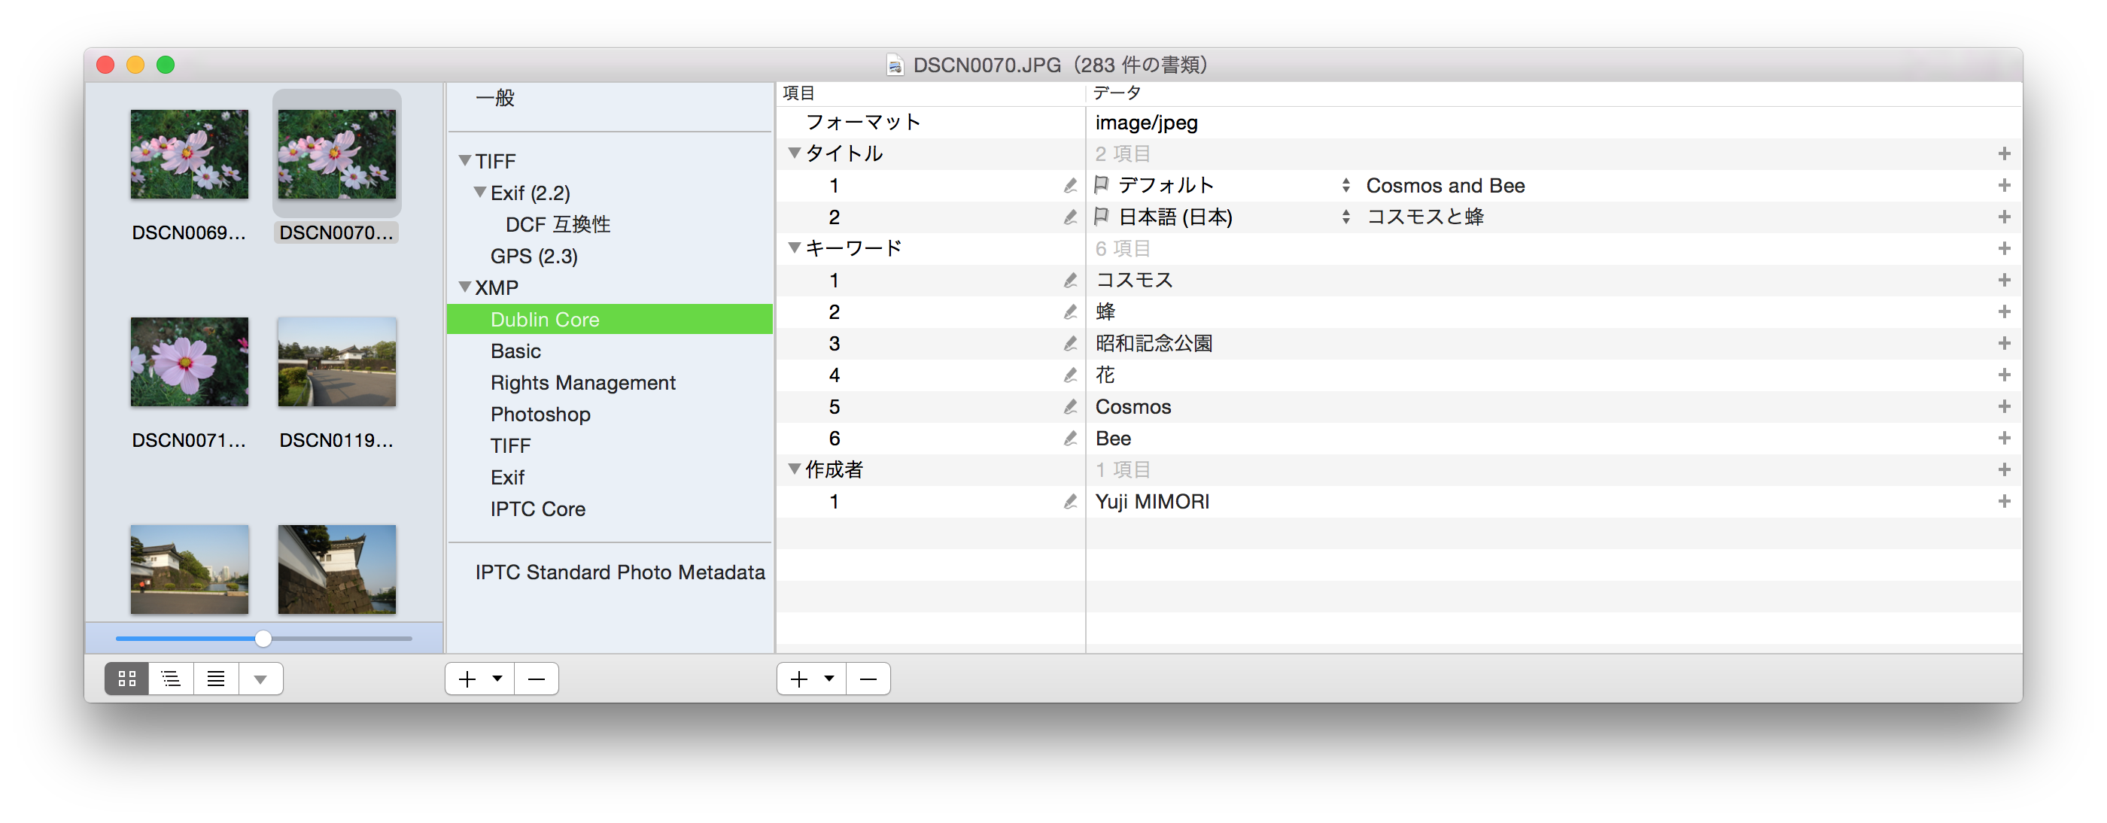Image resolution: width=2107 pixels, height=823 pixels.
Task: Click the データ column header
Action: pyautogui.click(x=1553, y=93)
